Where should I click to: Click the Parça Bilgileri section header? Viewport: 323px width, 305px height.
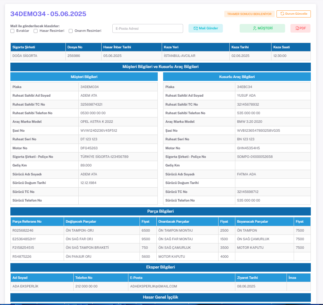pyautogui.click(x=160, y=211)
